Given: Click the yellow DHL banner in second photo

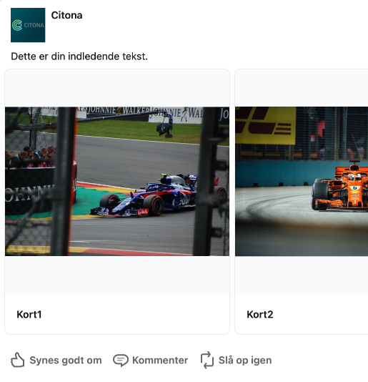Looking at the screenshot, I should 266,125.
